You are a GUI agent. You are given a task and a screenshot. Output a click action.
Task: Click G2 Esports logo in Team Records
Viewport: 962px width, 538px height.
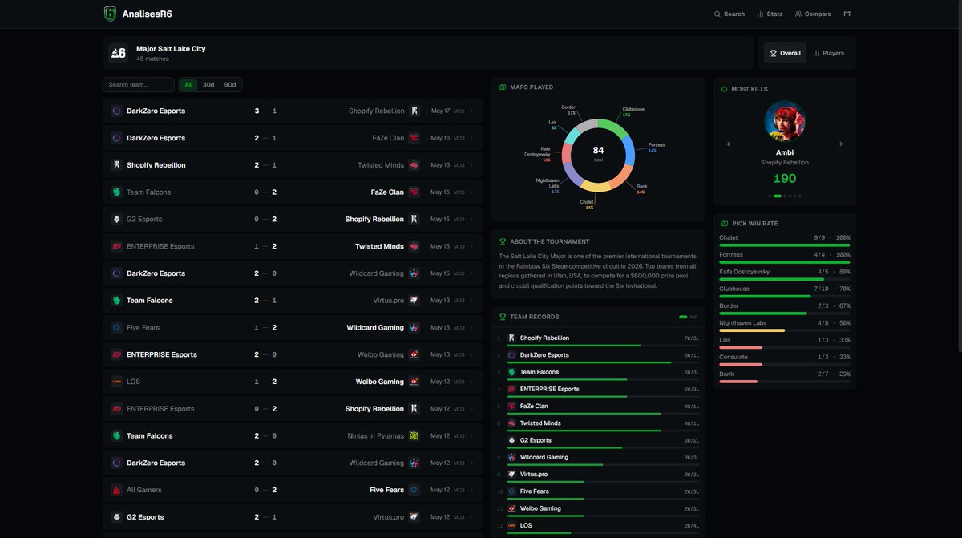pos(511,440)
